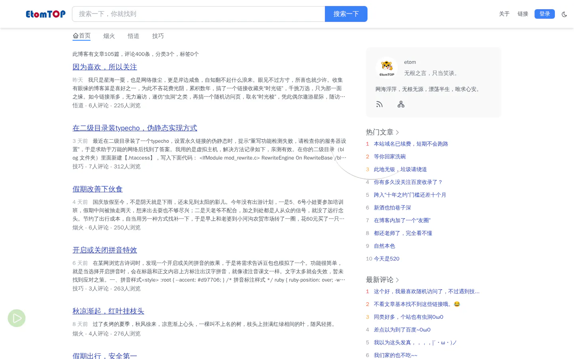Open hot article 自然本色
Image resolution: width=574 pixels, height=359 pixels.
pyautogui.click(x=384, y=246)
